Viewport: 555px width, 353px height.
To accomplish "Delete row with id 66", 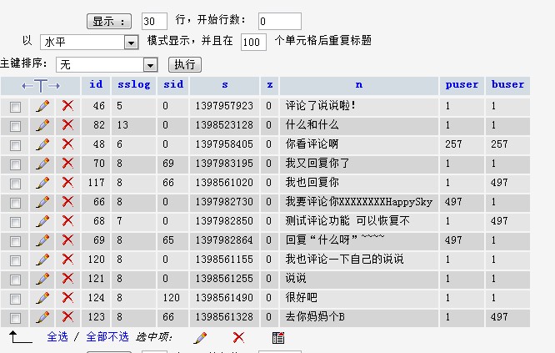I will pyautogui.click(x=67, y=201).
